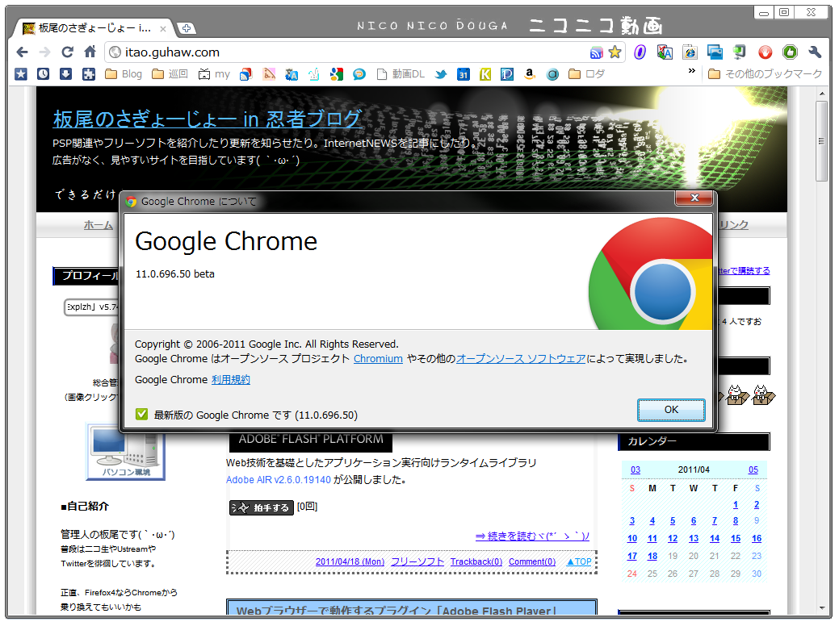Expand the ロダ bookmark folder

click(x=586, y=73)
